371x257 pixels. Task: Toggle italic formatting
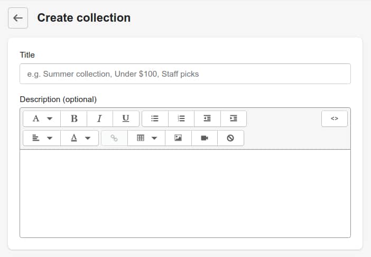(100, 118)
